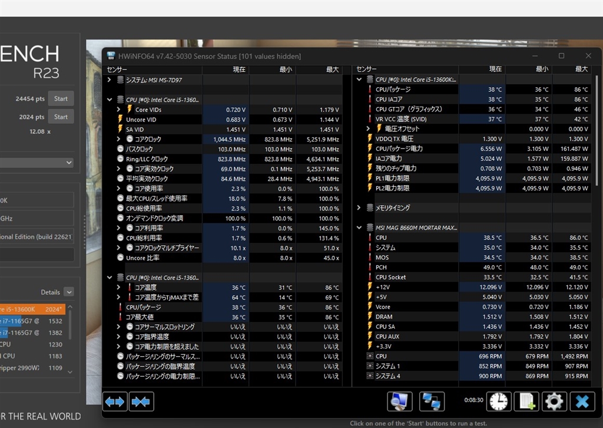Click the 最小 column header in left pane

[x=272, y=70]
